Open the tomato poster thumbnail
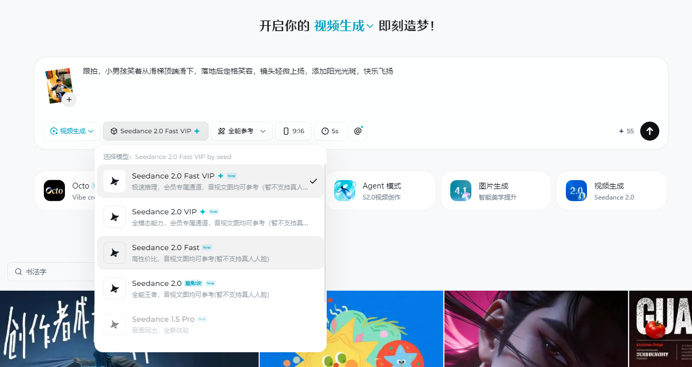 pyautogui.click(x=660, y=329)
